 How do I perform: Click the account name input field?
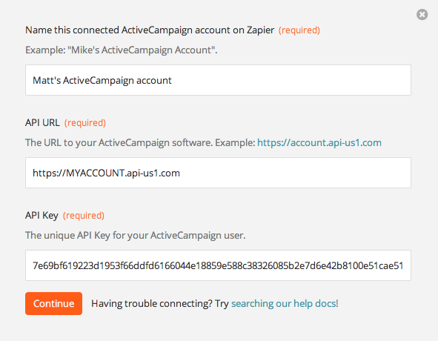point(218,80)
